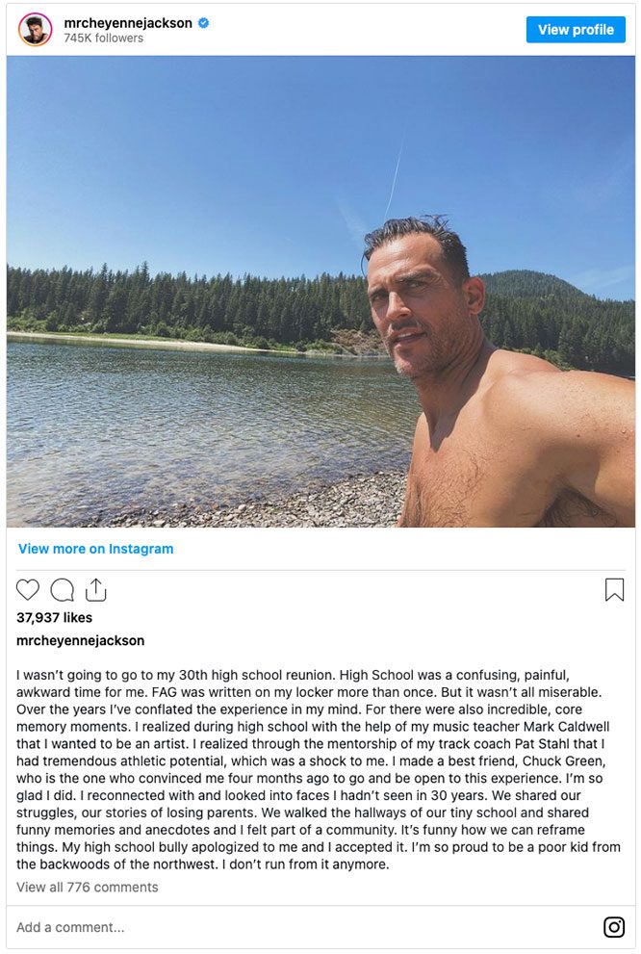
Task: Click mrcheyennejackson name above caption
Action: pyautogui.click(x=80, y=640)
